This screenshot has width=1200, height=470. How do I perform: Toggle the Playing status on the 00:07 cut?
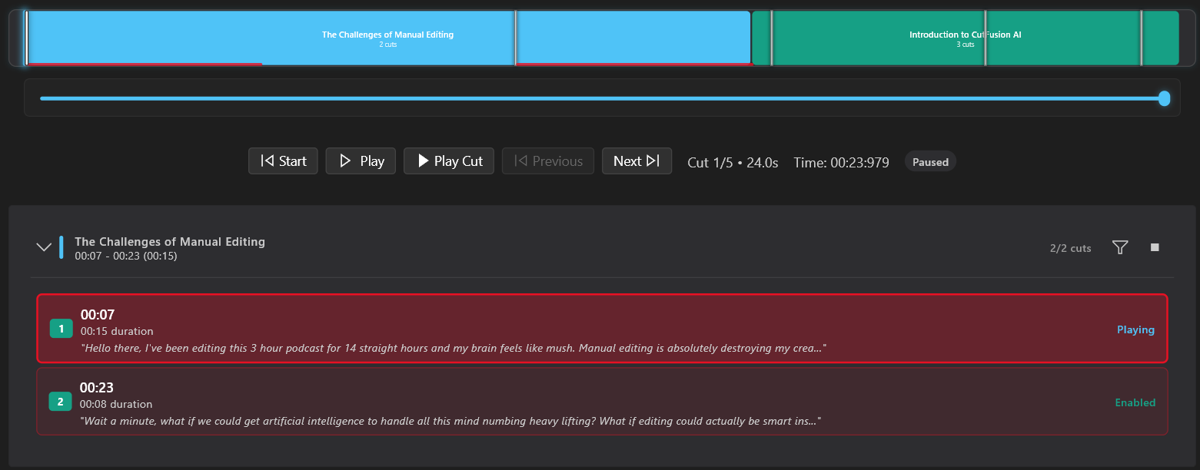(1135, 329)
